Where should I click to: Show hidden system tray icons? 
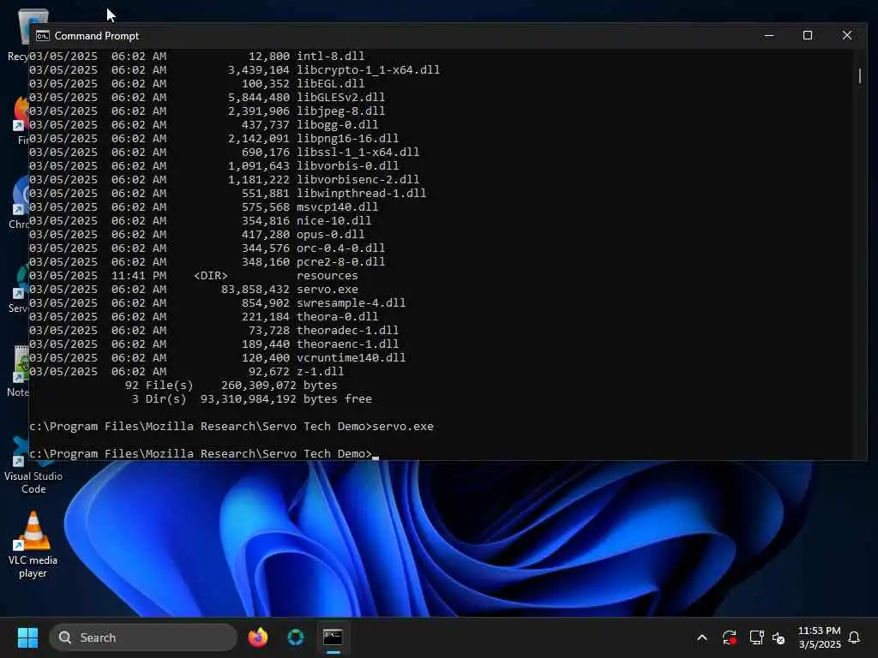(x=701, y=637)
